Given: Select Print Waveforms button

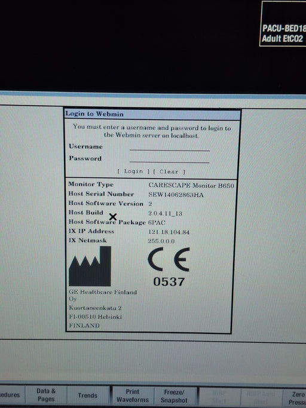Looking at the screenshot, I should [x=133, y=395].
